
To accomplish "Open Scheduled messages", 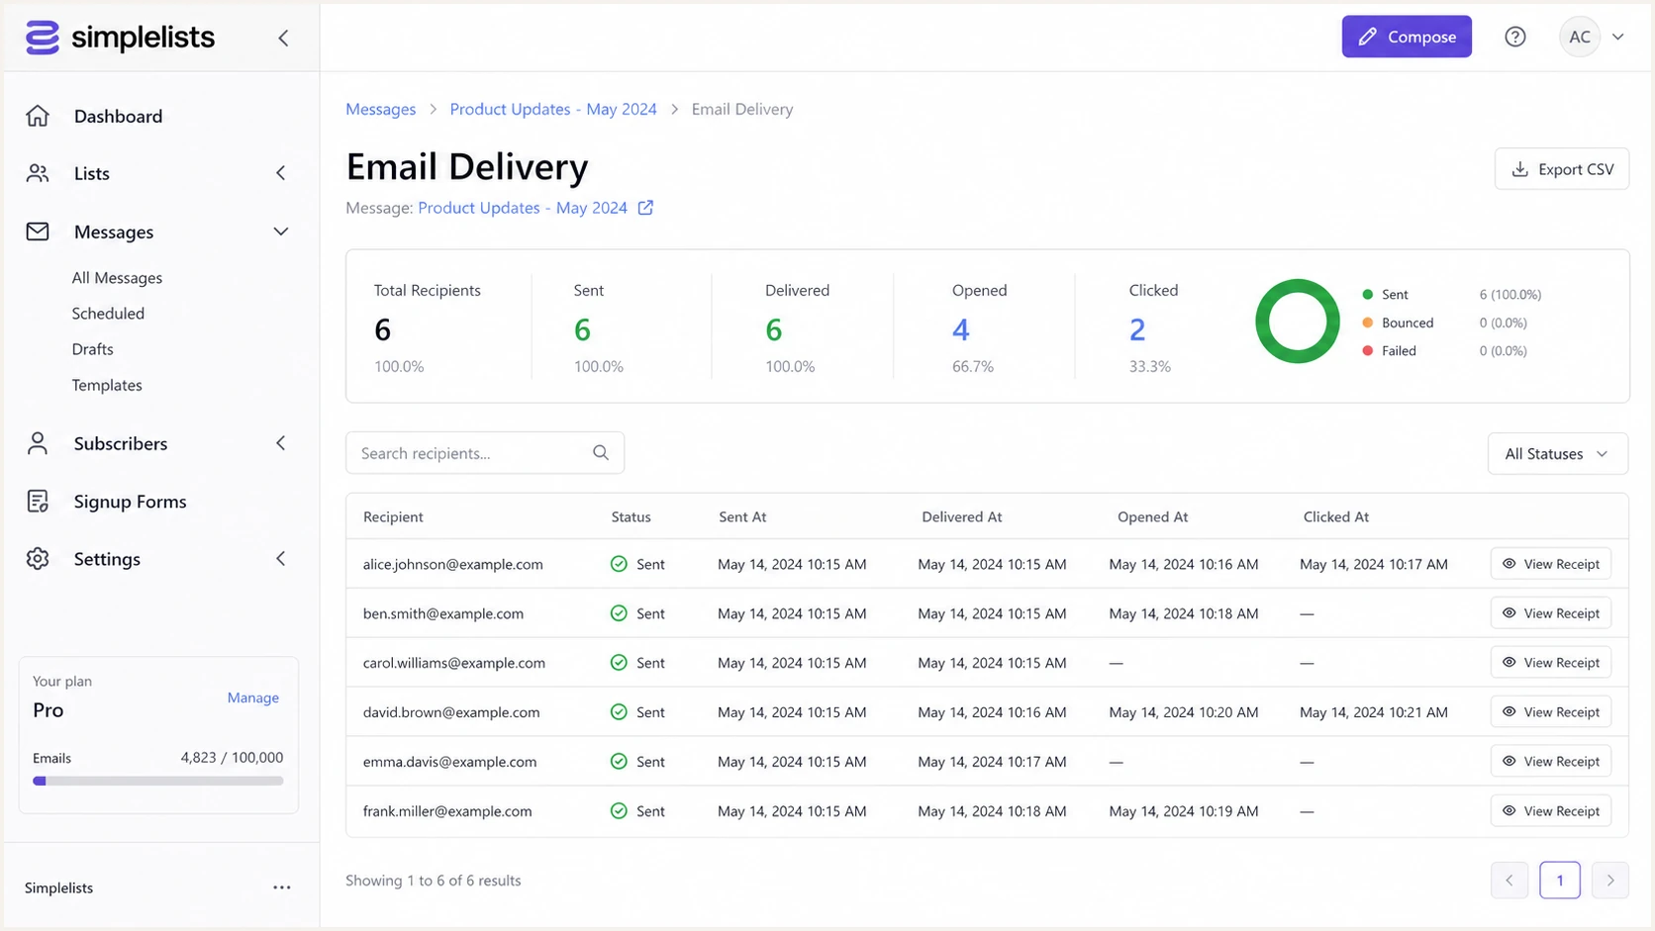I will click(108, 314).
